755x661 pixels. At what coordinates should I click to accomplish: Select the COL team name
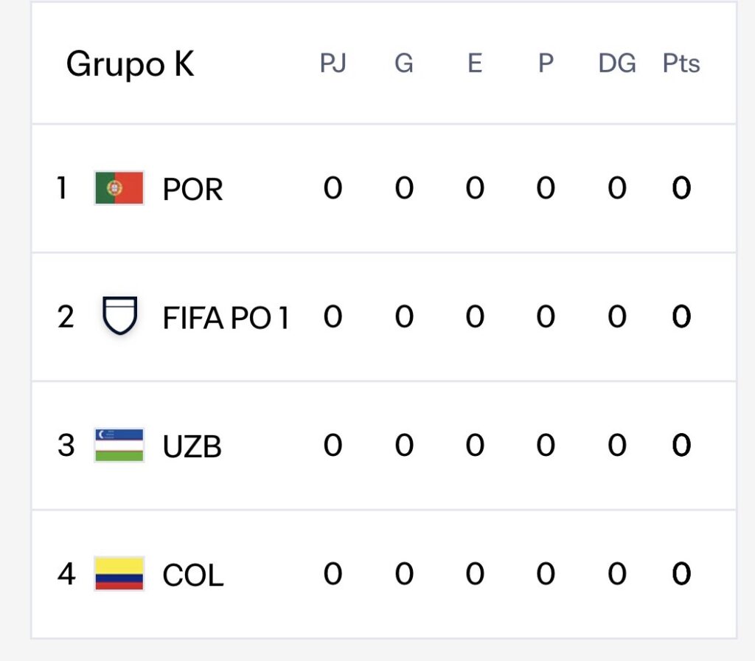192,575
